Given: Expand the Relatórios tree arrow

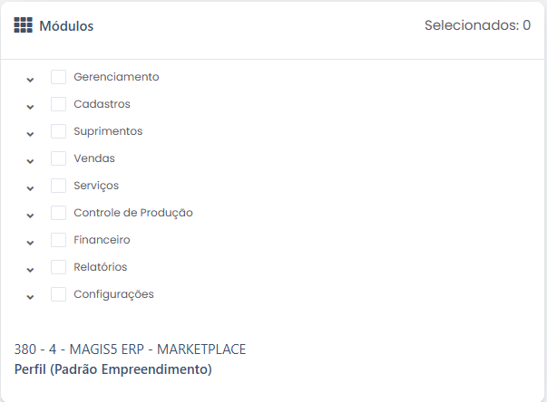Looking at the screenshot, I should (30, 270).
